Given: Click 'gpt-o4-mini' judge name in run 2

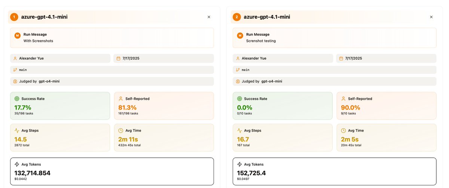Looking at the screenshot, I should [x=272, y=81].
